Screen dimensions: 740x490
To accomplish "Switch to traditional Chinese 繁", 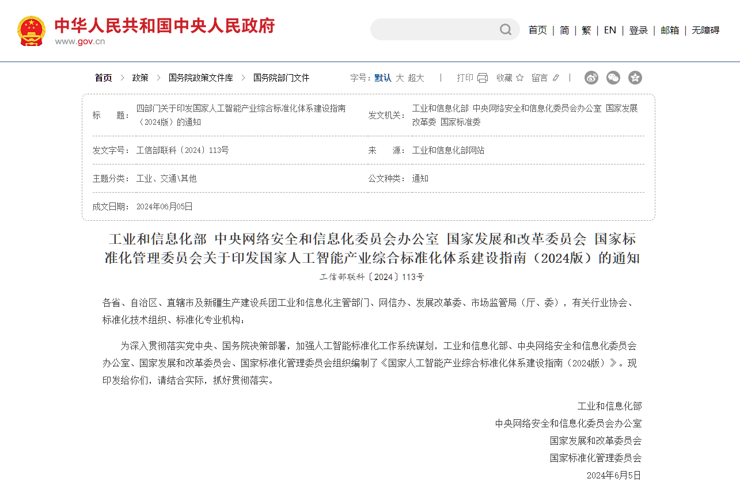I will pyautogui.click(x=586, y=30).
